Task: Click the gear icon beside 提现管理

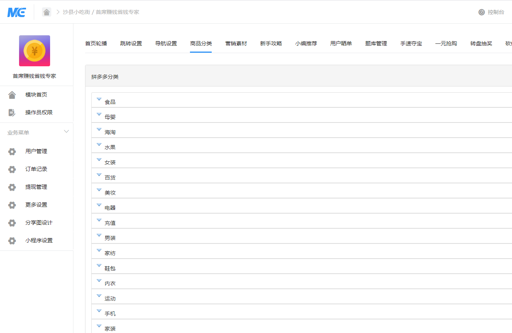Action: point(12,187)
